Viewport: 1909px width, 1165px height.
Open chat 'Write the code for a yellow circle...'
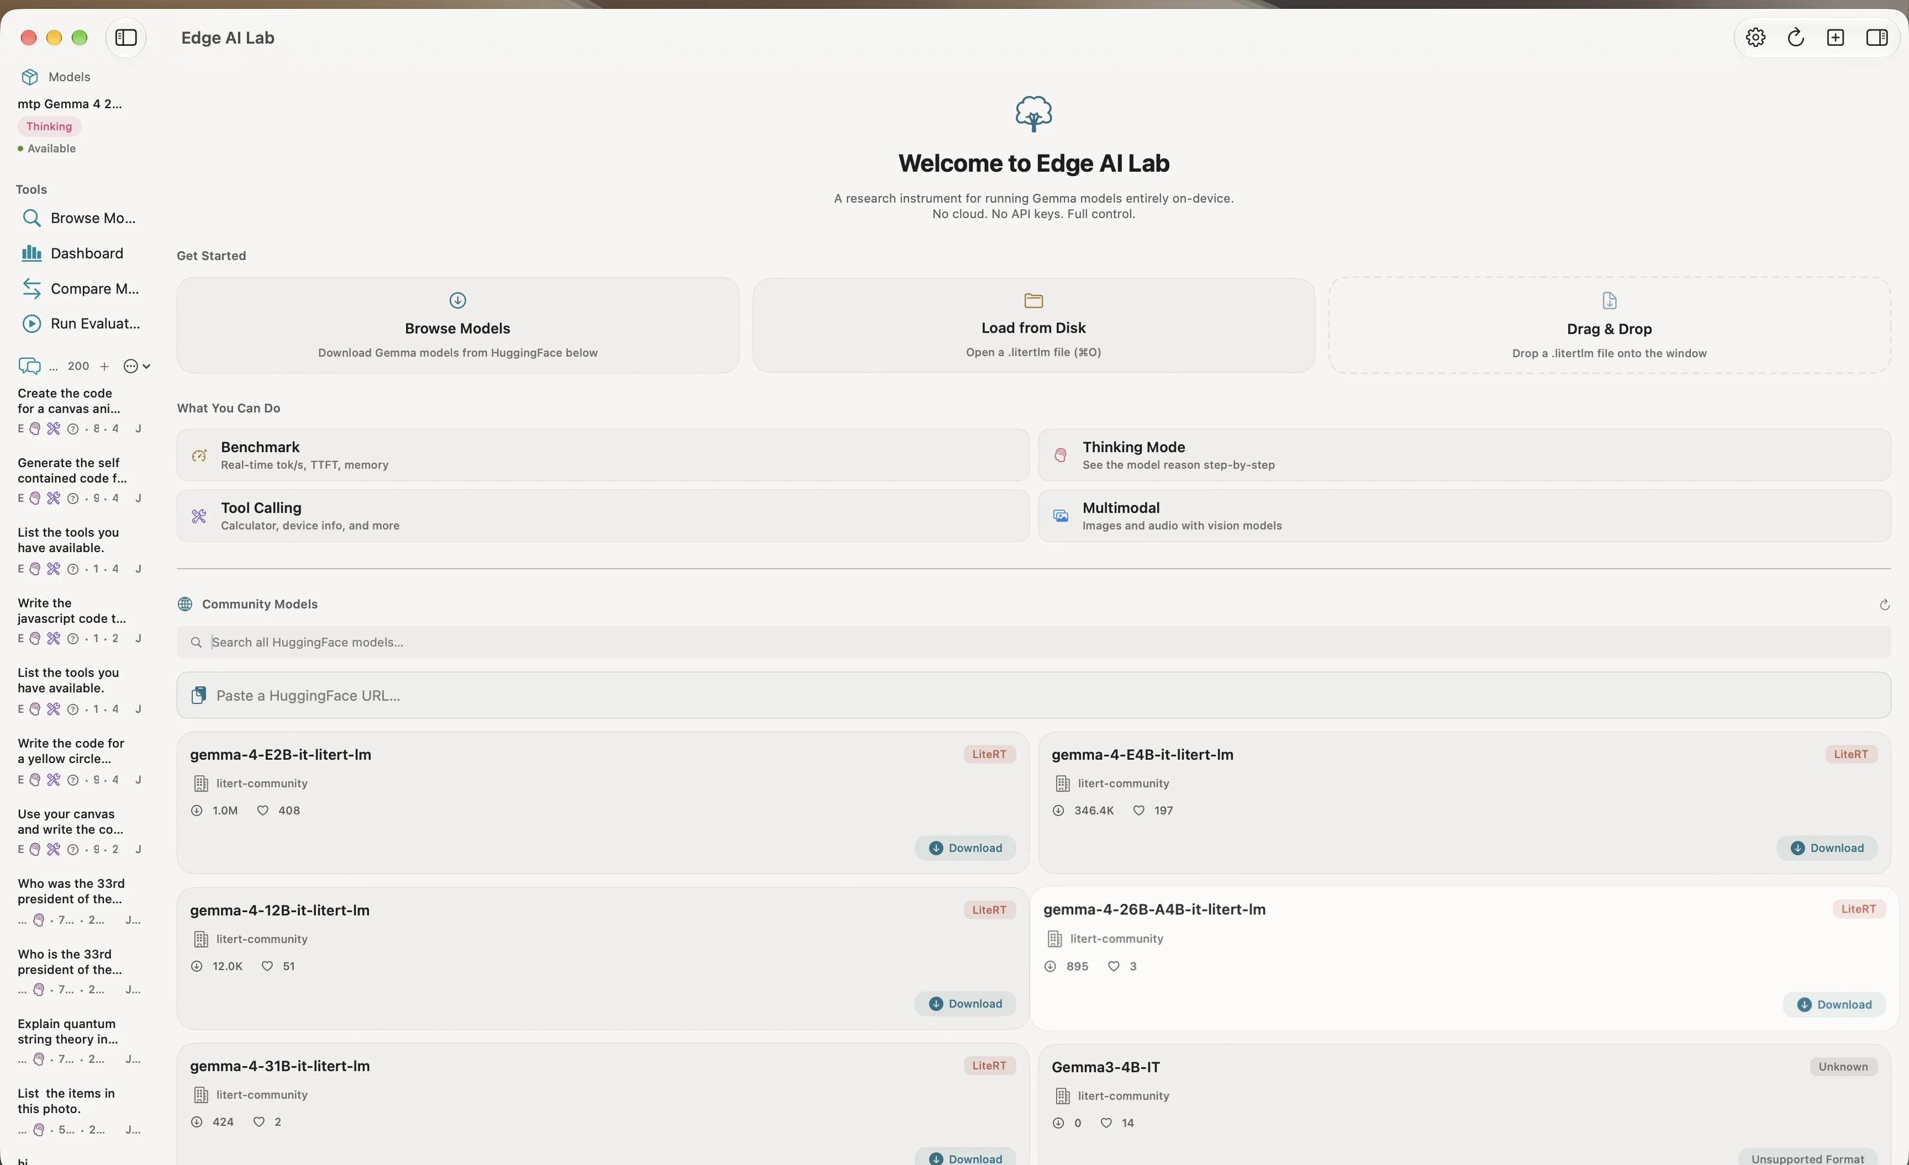[79, 760]
